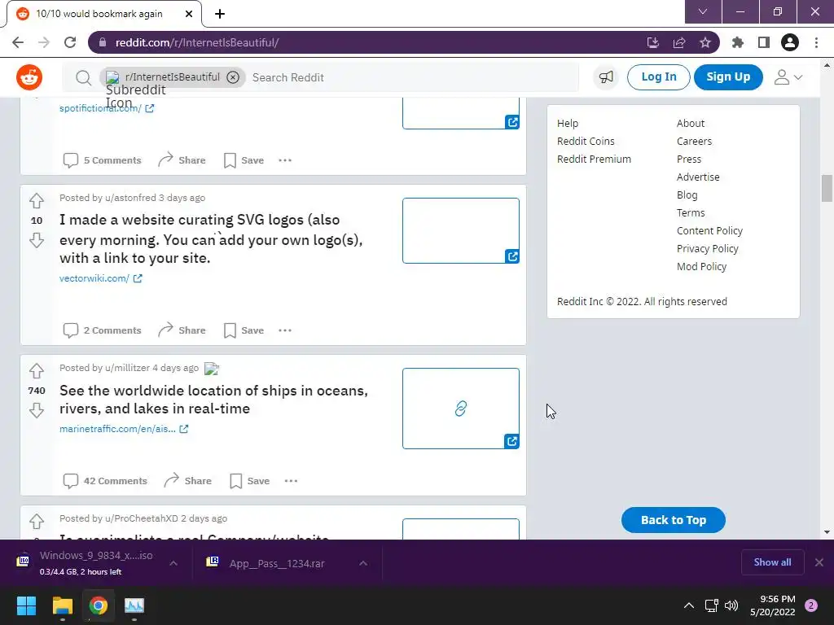The width and height of the screenshot is (834, 625).
Task: Open the Windows Start menu
Action: (x=26, y=605)
